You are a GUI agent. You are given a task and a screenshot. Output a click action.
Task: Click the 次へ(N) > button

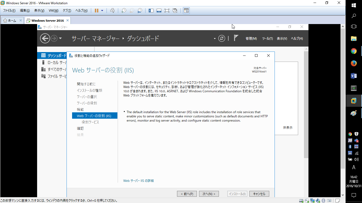coord(209,194)
